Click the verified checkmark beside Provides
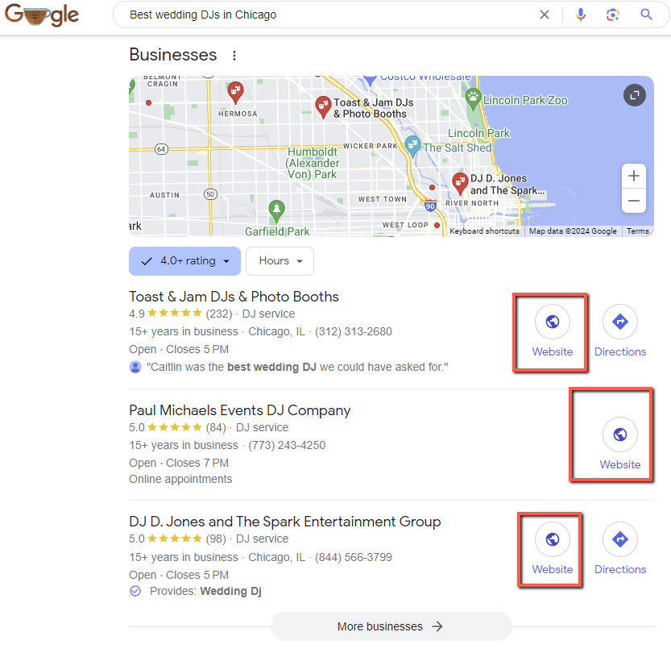The width and height of the screenshot is (671, 657). click(x=135, y=592)
